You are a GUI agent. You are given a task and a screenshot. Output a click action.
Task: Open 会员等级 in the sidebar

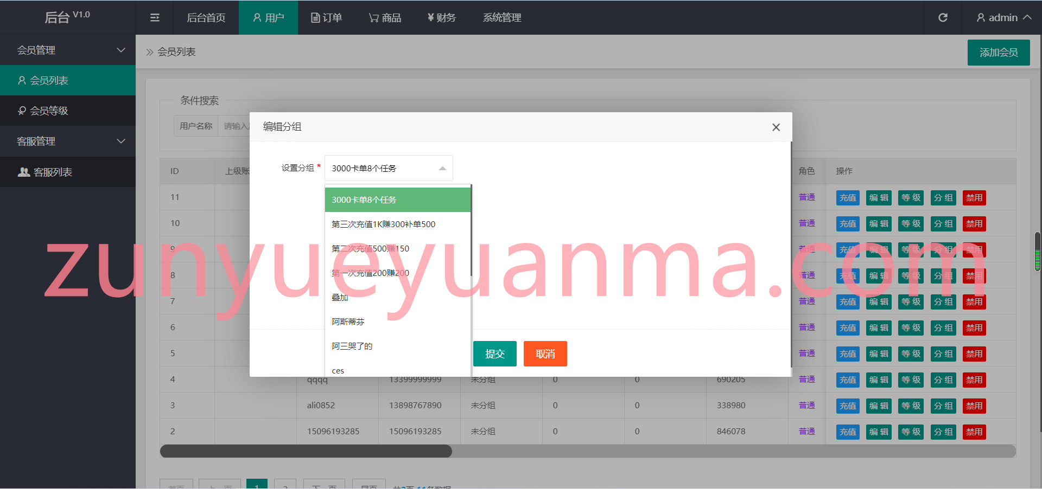(68, 111)
